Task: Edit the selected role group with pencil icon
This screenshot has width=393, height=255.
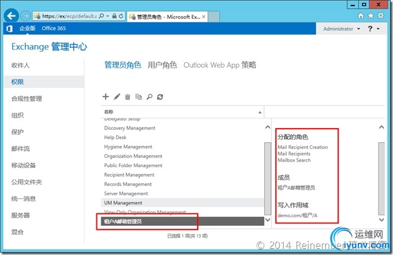Action: coord(117,96)
